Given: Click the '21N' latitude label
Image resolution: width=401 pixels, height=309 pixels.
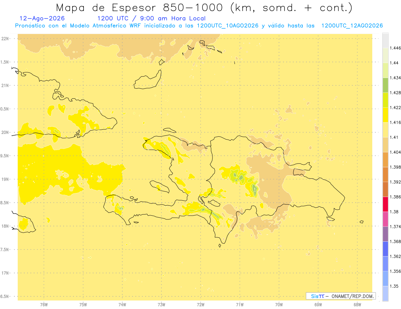Looking at the screenshot, I should 6,85.
